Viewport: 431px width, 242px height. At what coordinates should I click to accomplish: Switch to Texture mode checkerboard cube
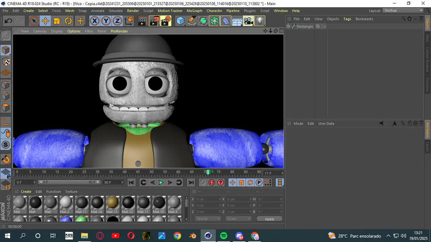click(6, 62)
